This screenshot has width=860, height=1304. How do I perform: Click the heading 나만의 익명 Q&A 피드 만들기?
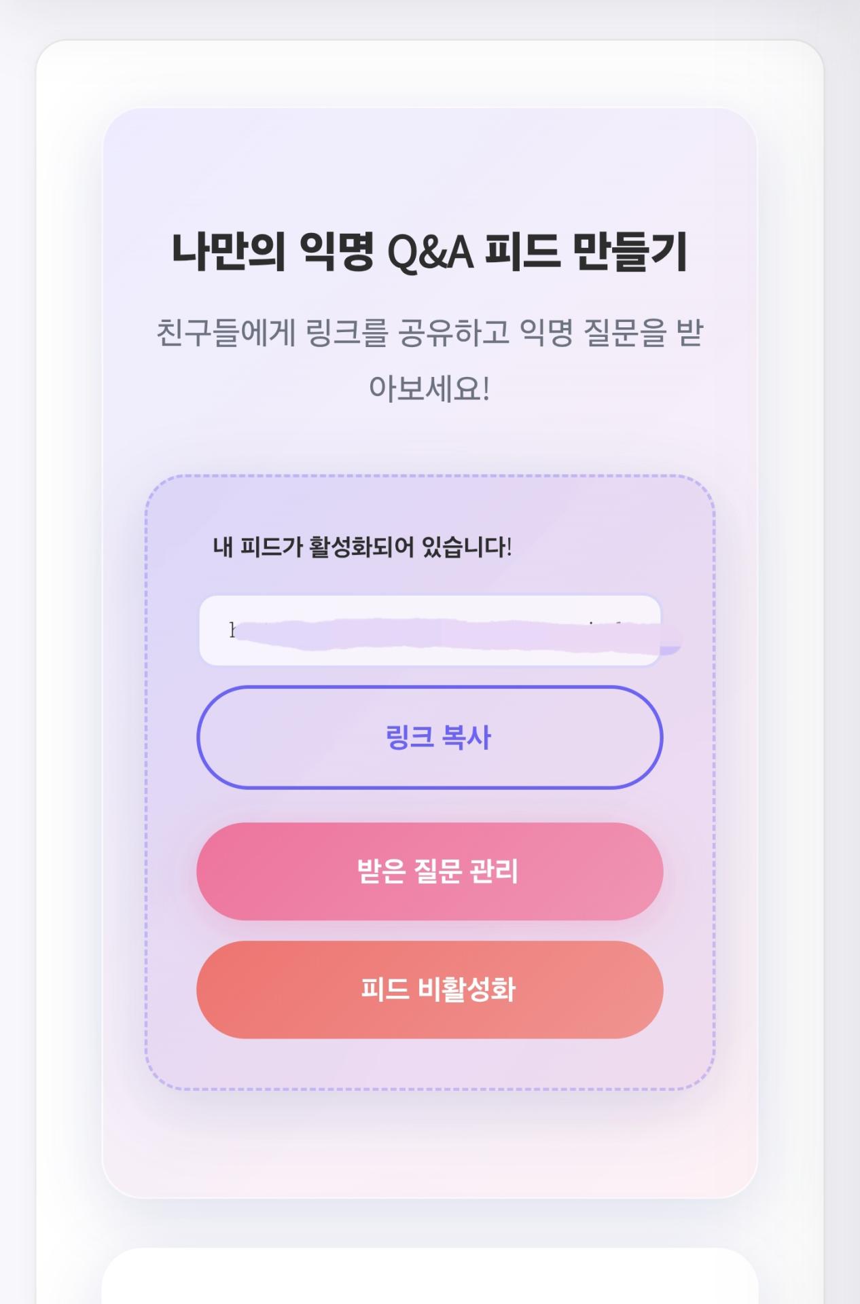coord(429,251)
